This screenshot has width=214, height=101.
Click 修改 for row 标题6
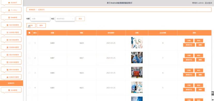(x=199, y=70)
